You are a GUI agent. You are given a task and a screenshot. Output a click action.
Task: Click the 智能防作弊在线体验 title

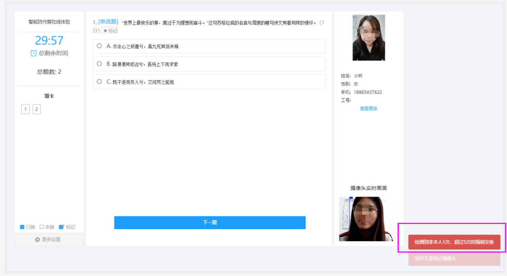click(x=49, y=22)
